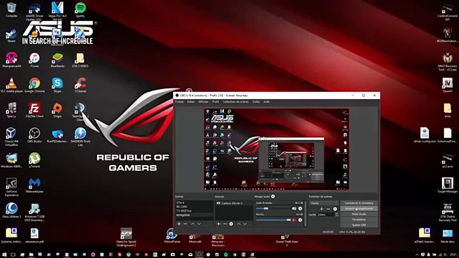
Task: Adjust the Mic/Aux volume slider
Action: tap(273, 220)
